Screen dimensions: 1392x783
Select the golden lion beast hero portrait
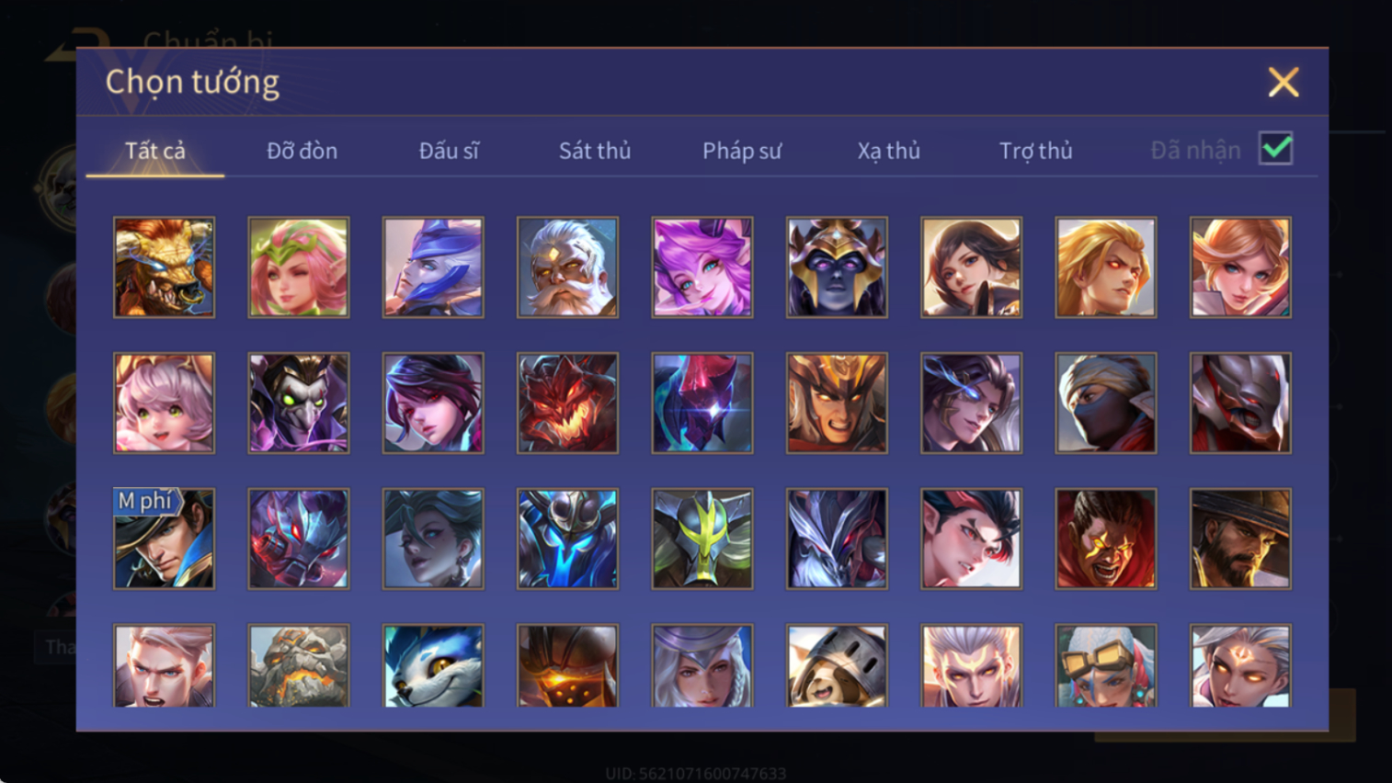click(x=164, y=267)
